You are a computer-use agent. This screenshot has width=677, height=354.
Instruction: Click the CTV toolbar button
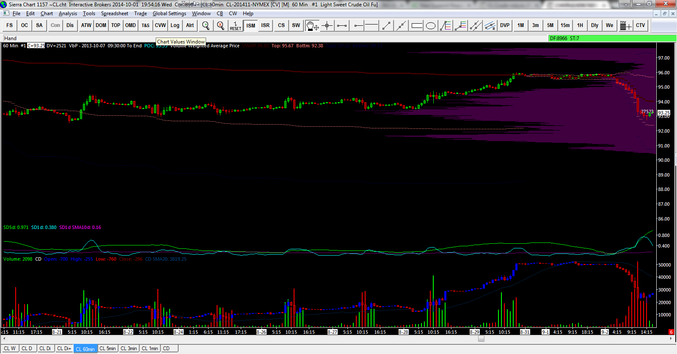(641, 25)
